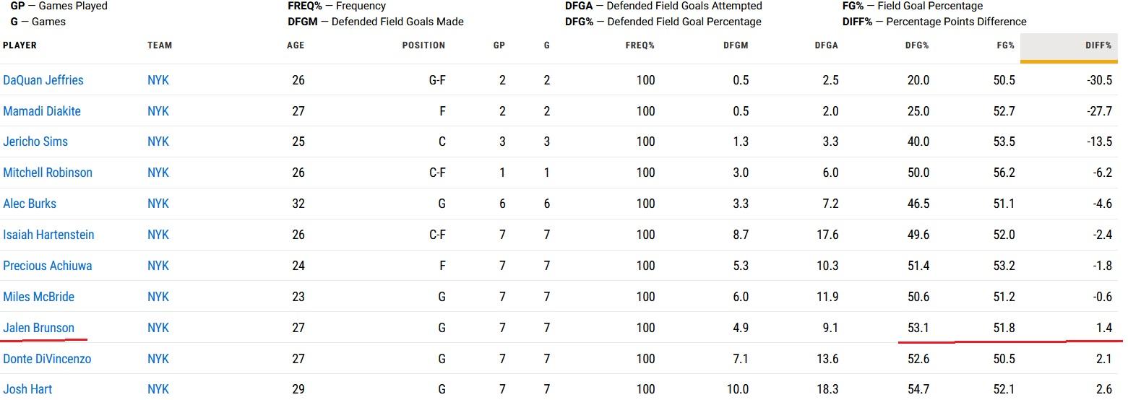Open DaQuan Jeffries player page

click(x=43, y=80)
